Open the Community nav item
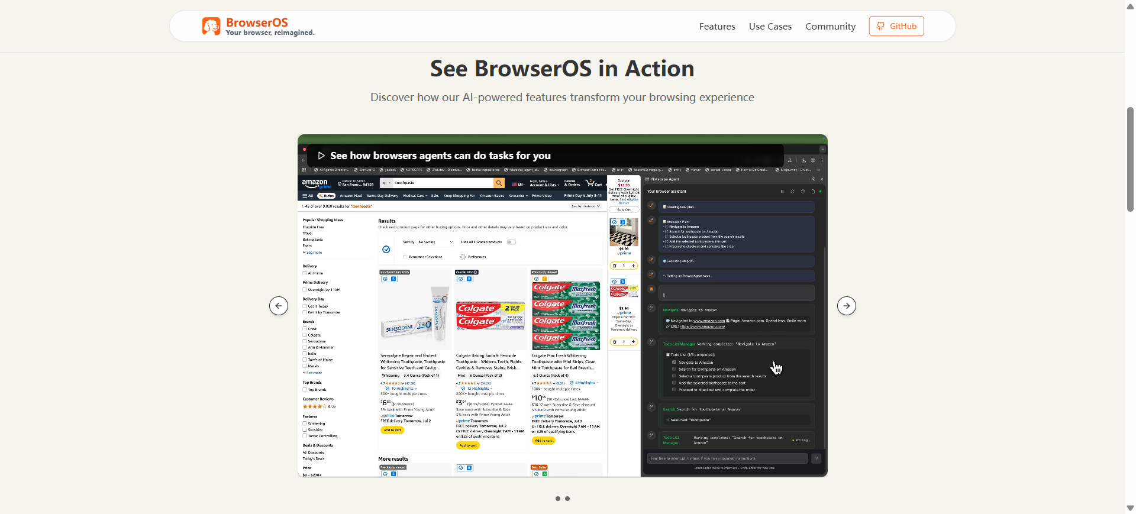 (x=830, y=27)
